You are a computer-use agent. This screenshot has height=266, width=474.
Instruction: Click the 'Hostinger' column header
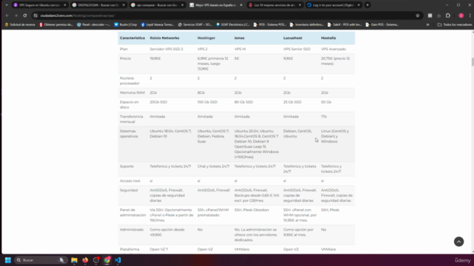point(206,38)
